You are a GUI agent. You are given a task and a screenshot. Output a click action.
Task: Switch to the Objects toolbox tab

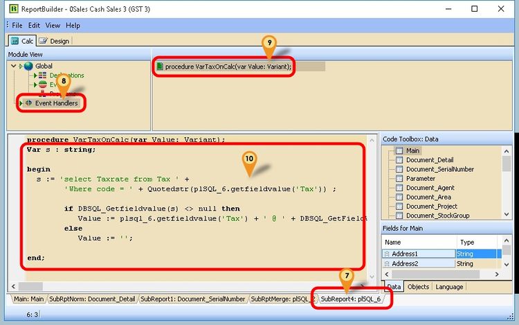click(x=418, y=287)
